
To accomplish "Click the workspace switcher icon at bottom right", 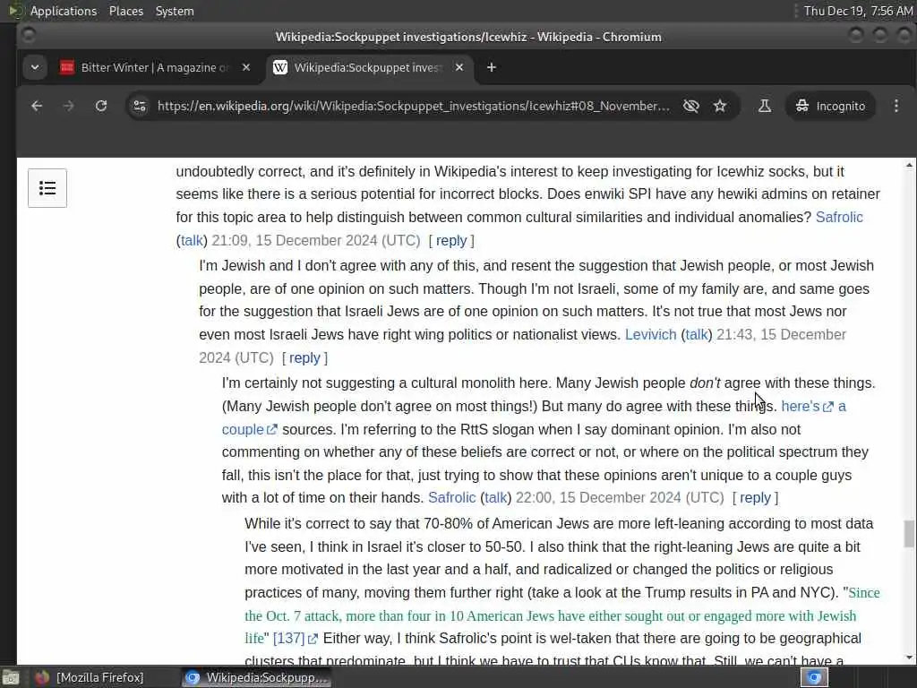I will point(814,677).
